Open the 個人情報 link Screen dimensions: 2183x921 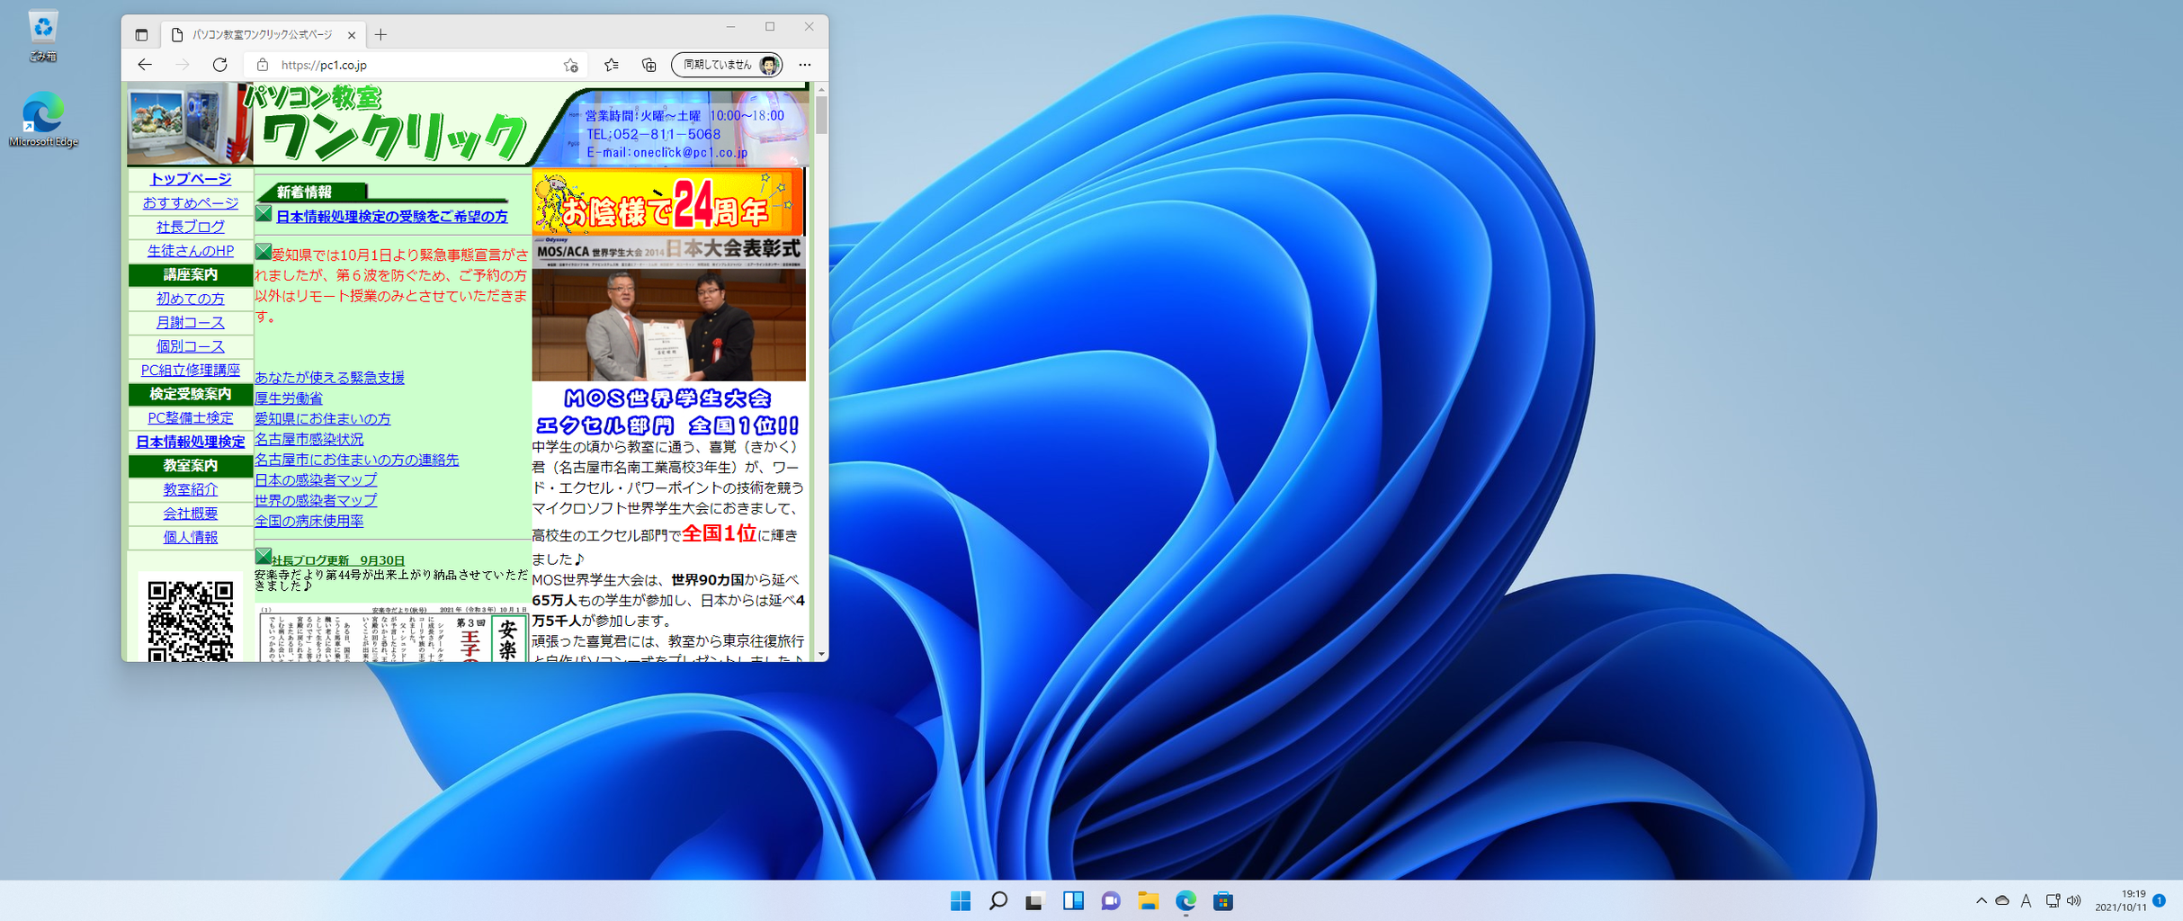(191, 537)
